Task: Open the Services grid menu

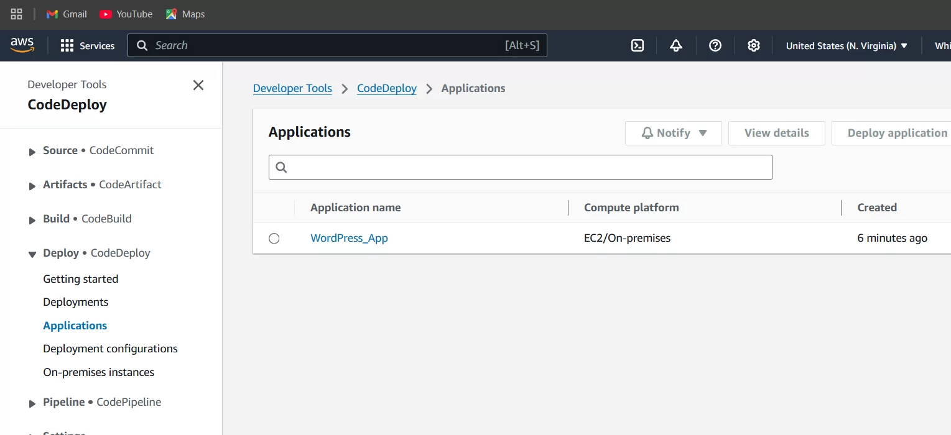Action: 88,45
